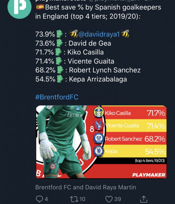Click the Leeds United crest badge

tap(99, 113)
